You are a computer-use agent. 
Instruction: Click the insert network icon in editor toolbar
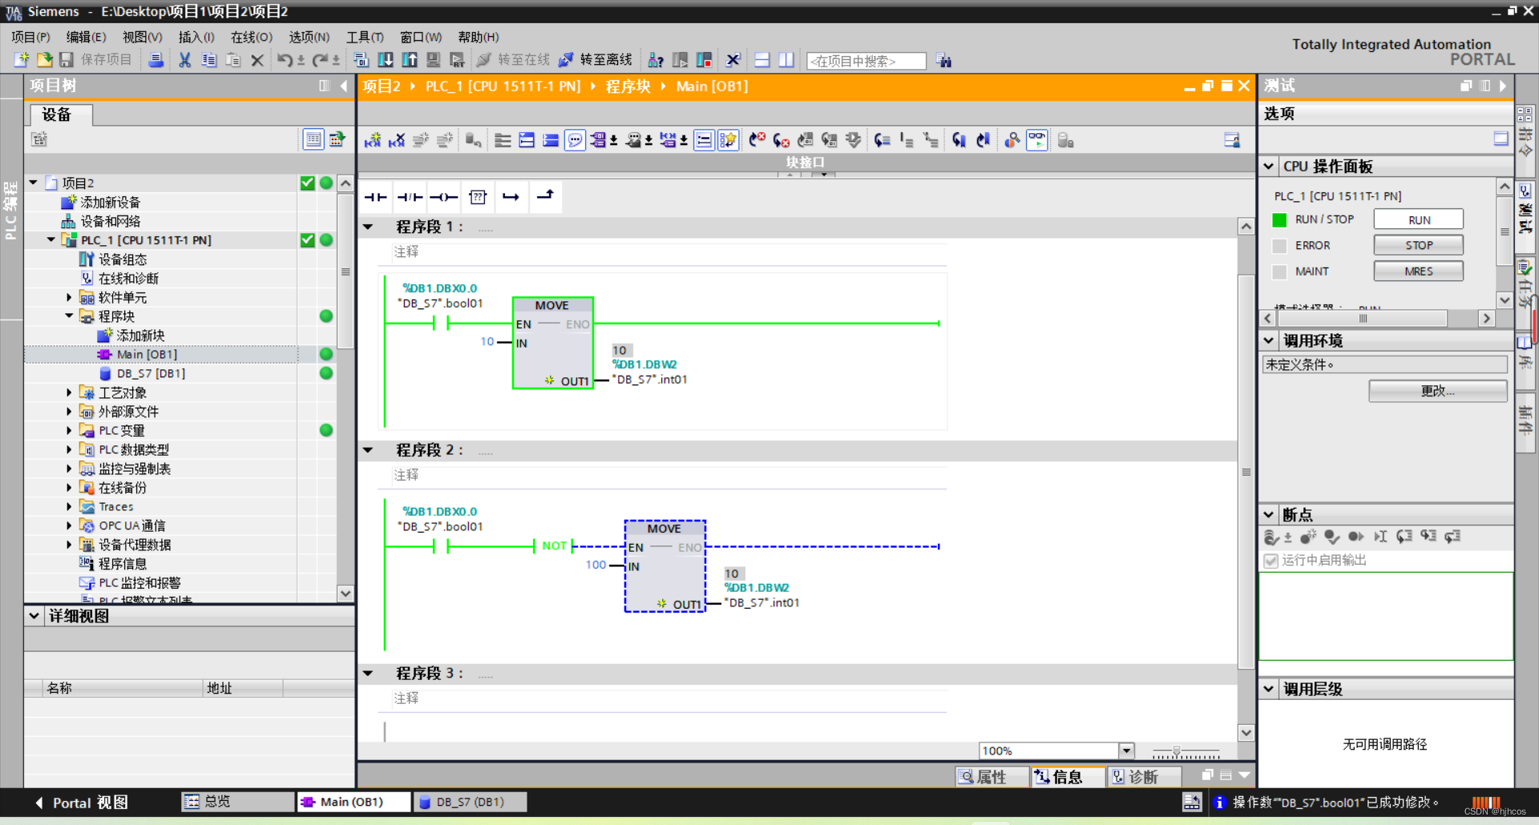373,141
